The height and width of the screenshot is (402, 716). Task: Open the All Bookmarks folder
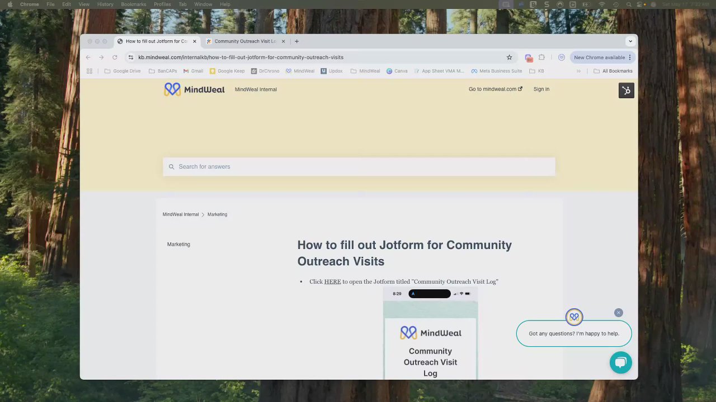pyautogui.click(x=613, y=71)
